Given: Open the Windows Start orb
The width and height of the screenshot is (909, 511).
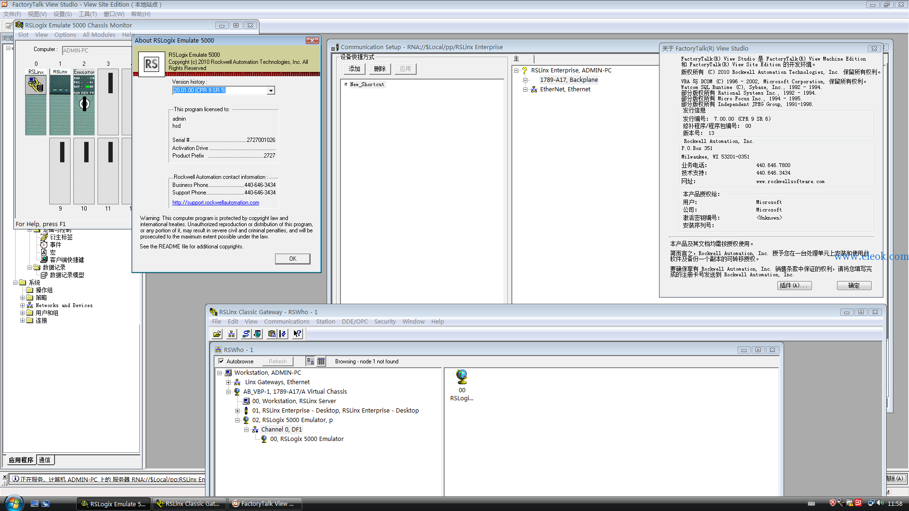Looking at the screenshot, I should [x=13, y=503].
